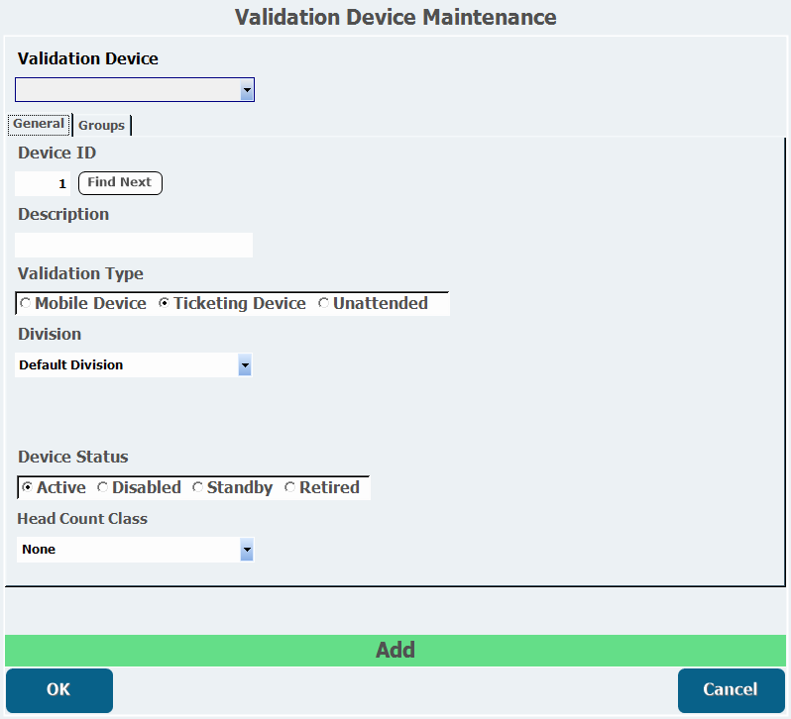This screenshot has height=719, width=791.
Task: Set device status to Disabled
Action: pyautogui.click(x=139, y=487)
